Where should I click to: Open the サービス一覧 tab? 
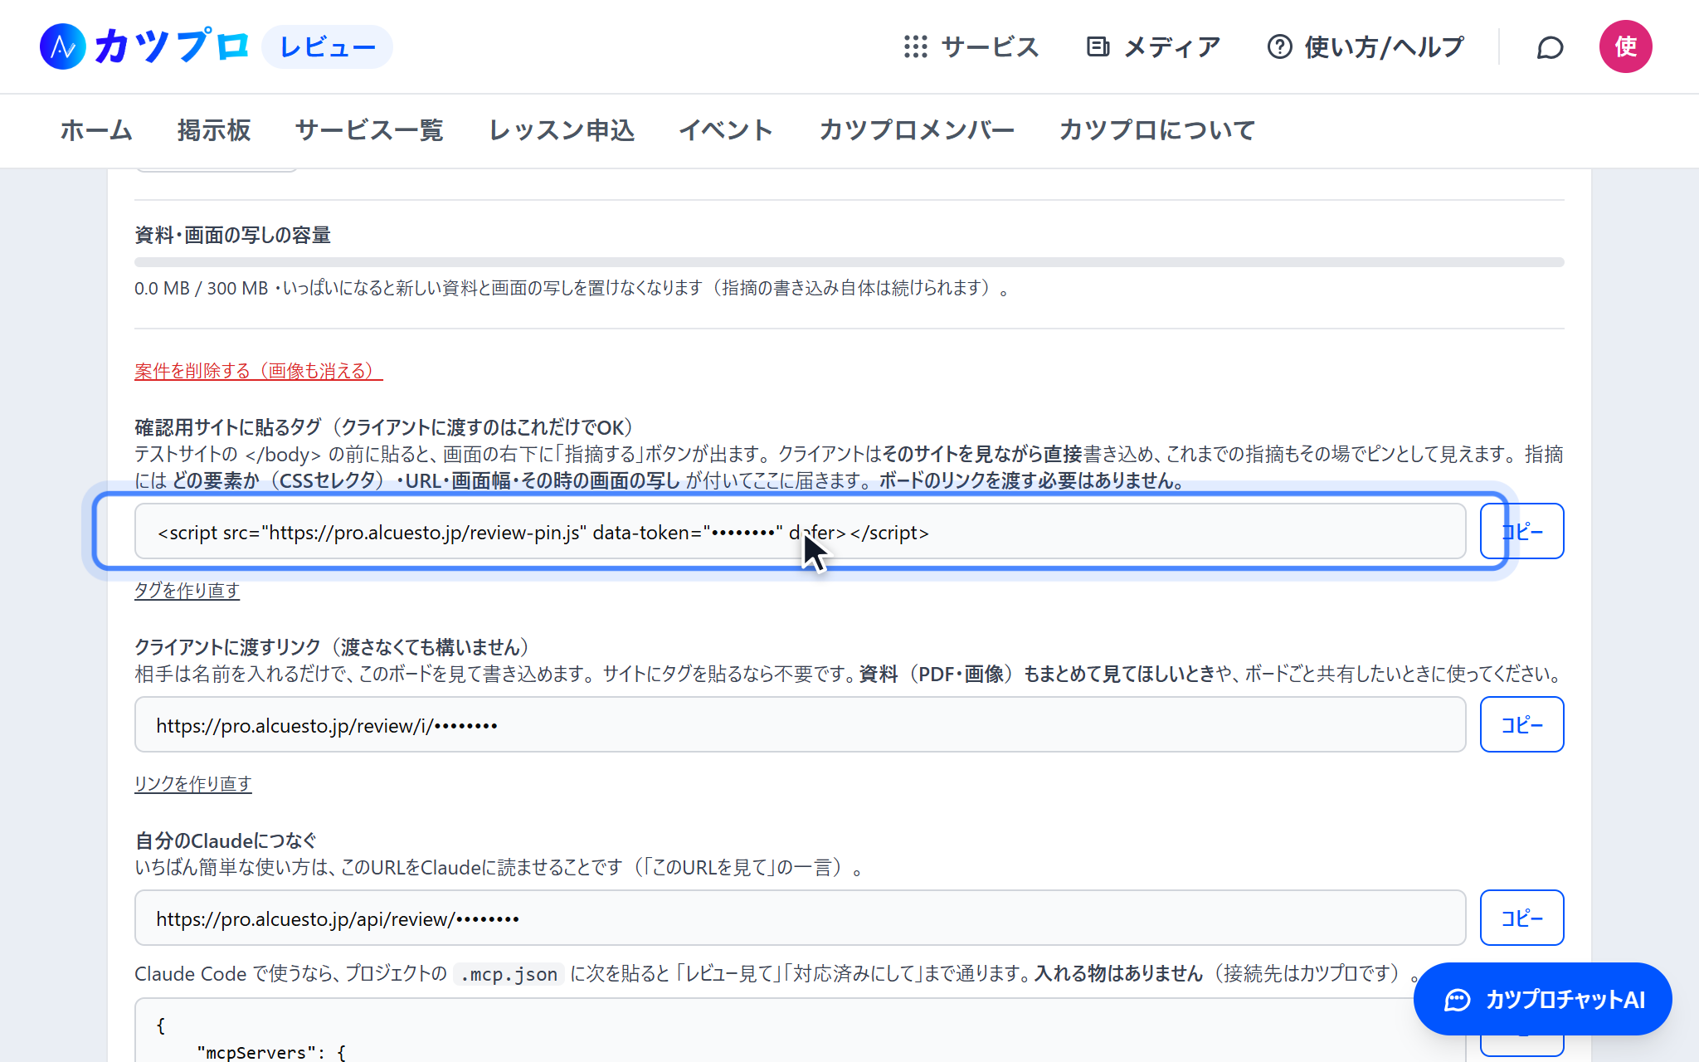[369, 130]
